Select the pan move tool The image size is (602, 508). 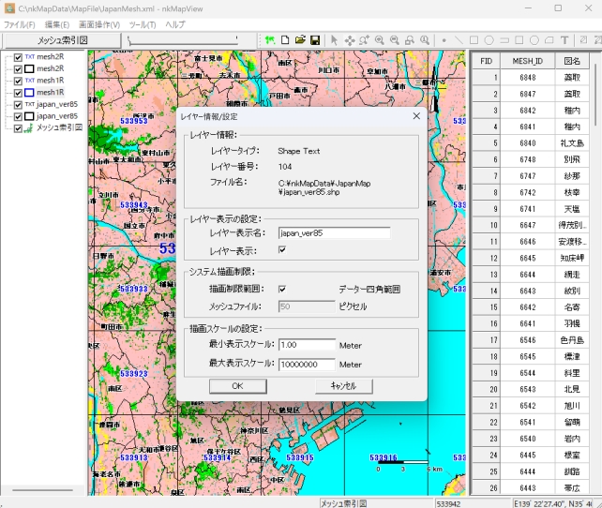click(x=350, y=40)
